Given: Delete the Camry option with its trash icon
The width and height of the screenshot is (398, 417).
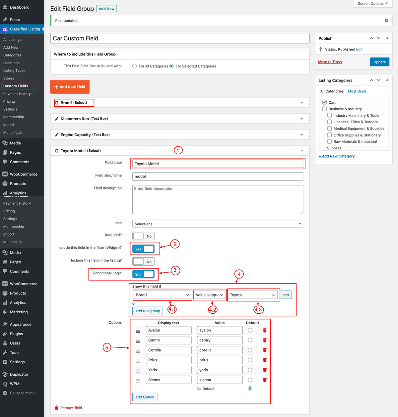Looking at the screenshot, I should 265,340.
